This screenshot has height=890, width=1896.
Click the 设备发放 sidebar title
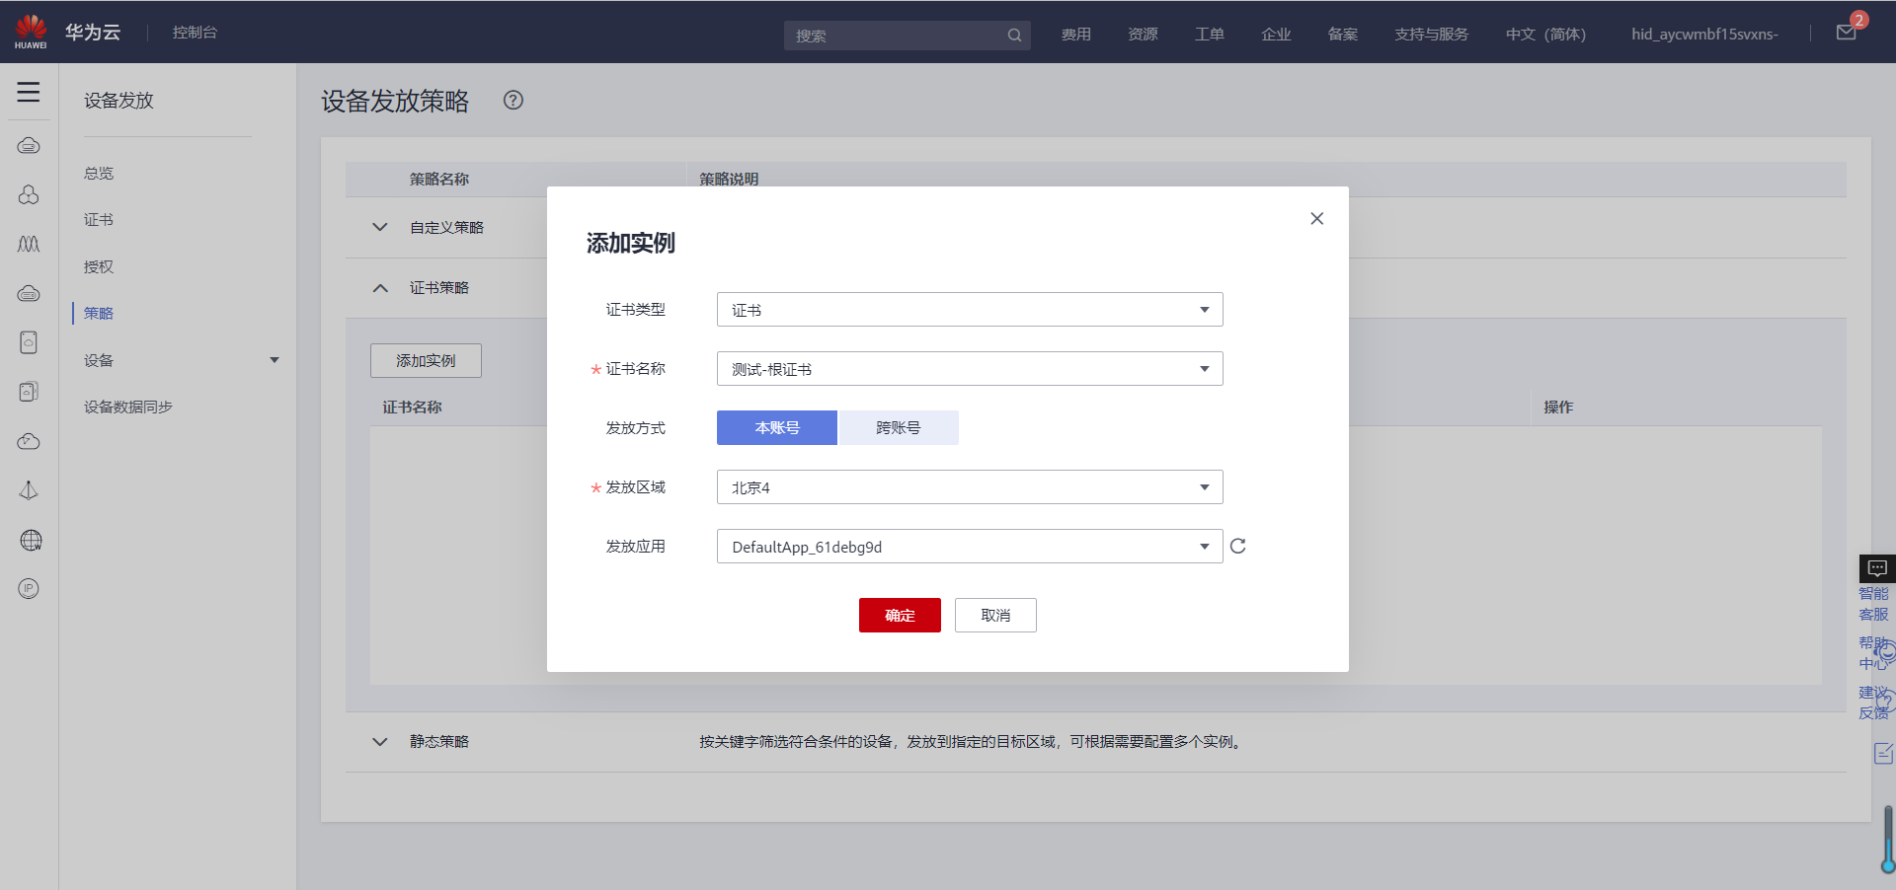tap(118, 100)
